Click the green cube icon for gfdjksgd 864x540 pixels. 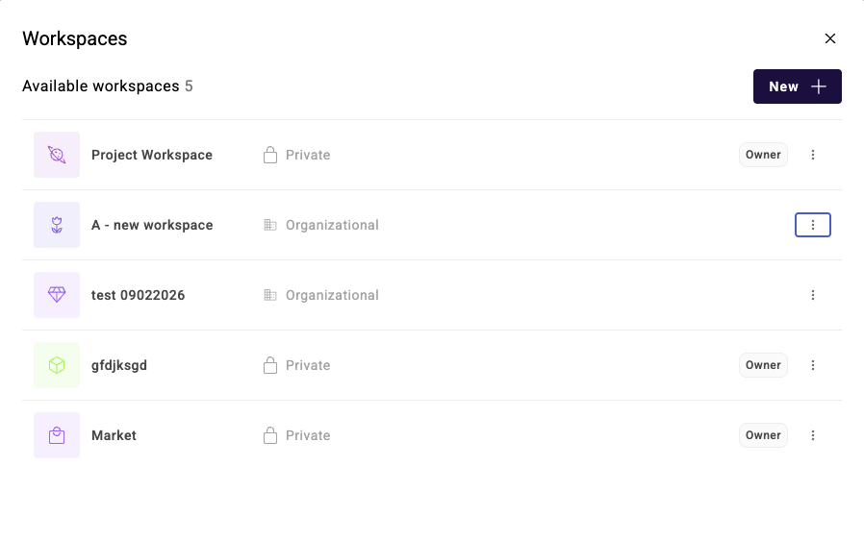click(57, 365)
